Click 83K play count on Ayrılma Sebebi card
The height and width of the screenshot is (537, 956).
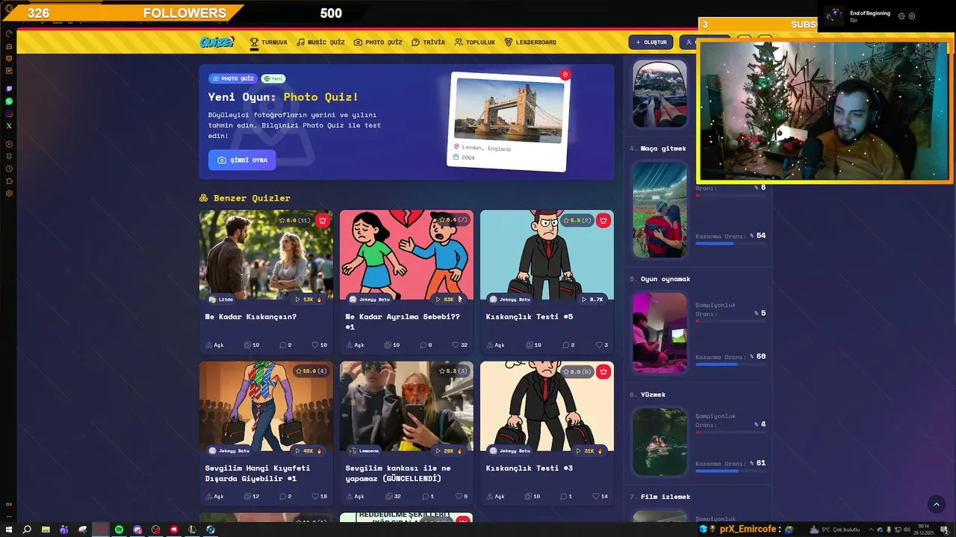[x=448, y=299]
